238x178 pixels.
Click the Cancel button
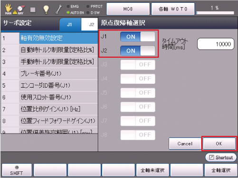(x=185, y=143)
